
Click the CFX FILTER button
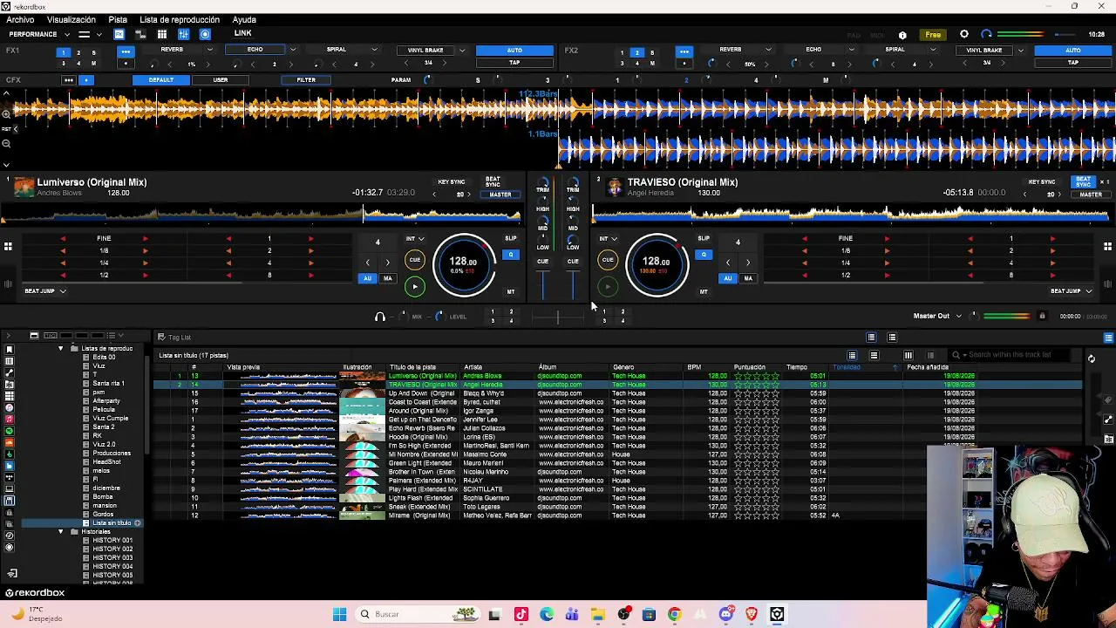point(306,80)
